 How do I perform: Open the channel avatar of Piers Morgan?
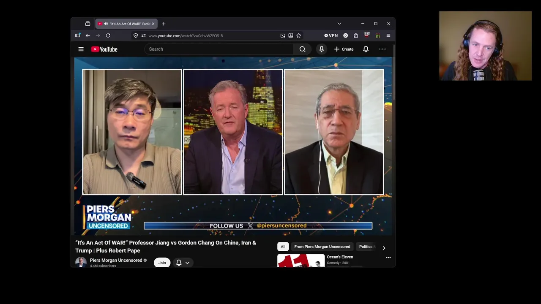81,262
